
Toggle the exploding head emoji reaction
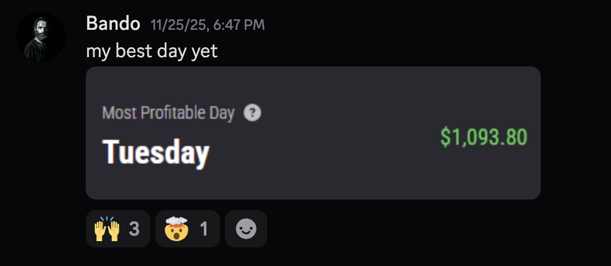tap(188, 229)
